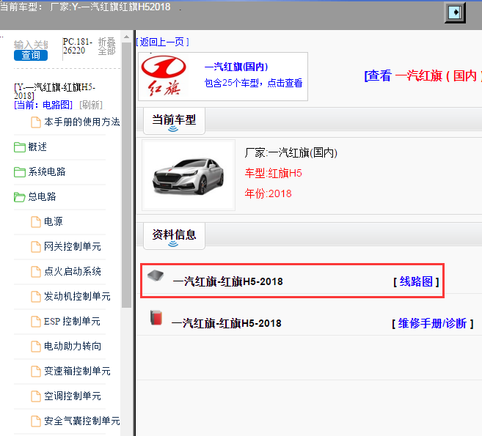
Task: Open the 空调控制单元 entry
Action: coord(72,396)
